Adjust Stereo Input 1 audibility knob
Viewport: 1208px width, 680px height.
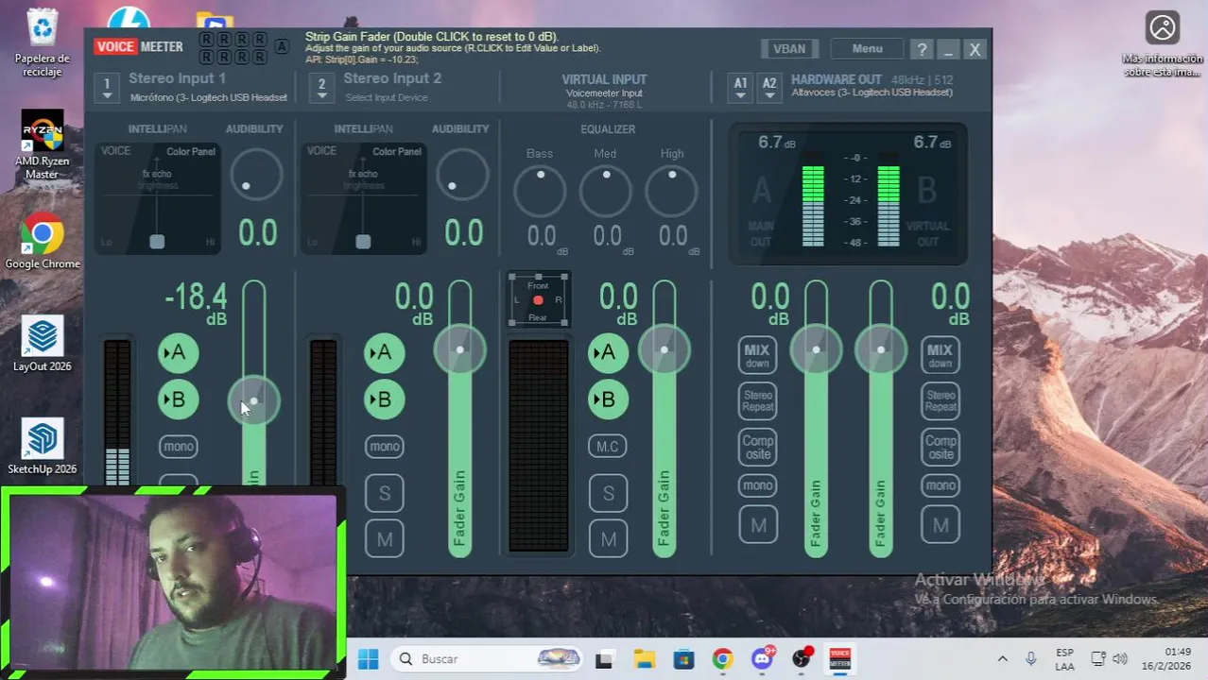[x=255, y=175]
